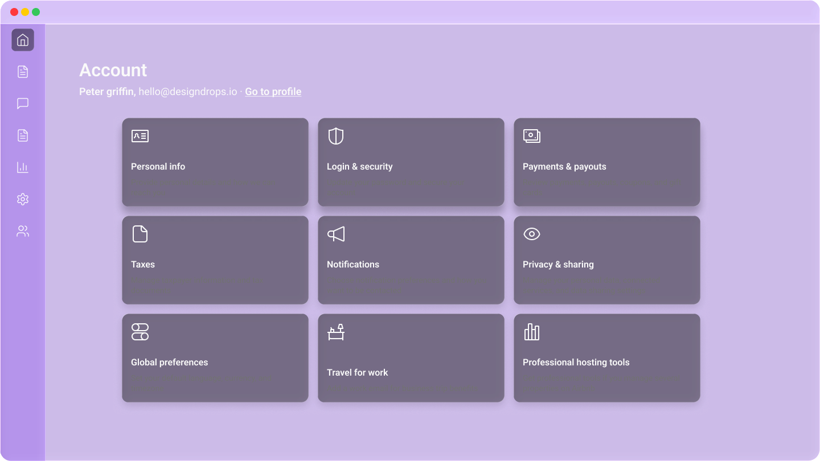820x461 pixels.
Task: Click the red close window button
Action: 14,12
